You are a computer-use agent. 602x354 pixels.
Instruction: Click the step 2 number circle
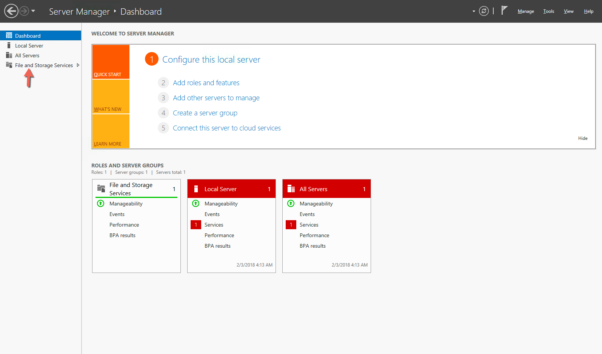click(x=163, y=83)
